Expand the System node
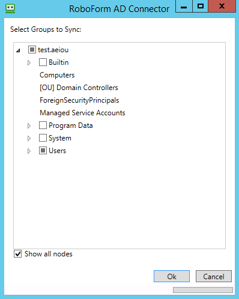The height and width of the screenshot is (299, 239). [x=29, y=139]
